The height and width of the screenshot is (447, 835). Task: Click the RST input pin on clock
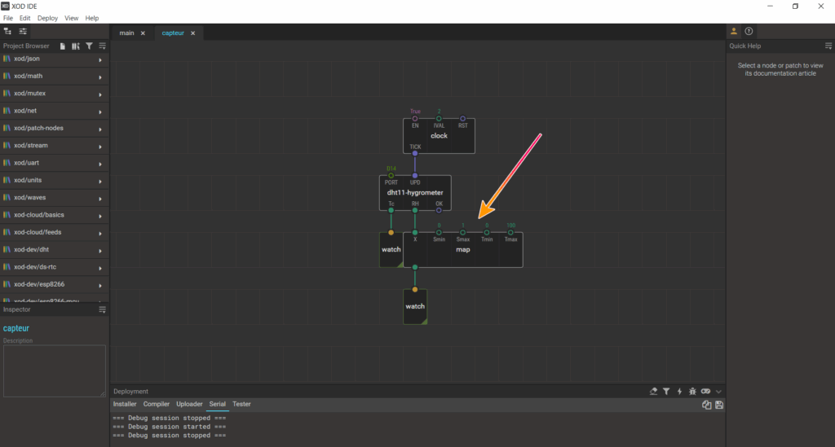coord(463,119)
